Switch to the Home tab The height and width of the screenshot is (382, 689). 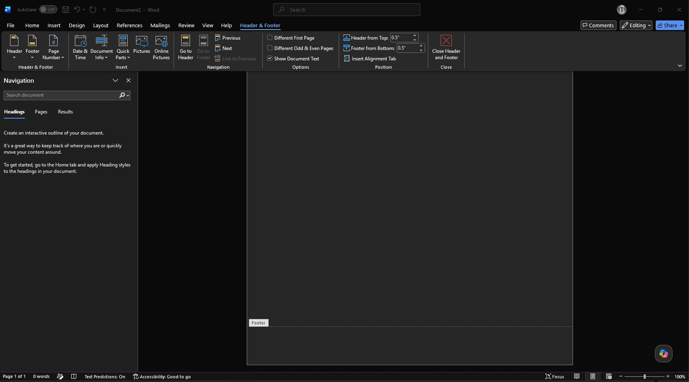[x=32, y=25]
